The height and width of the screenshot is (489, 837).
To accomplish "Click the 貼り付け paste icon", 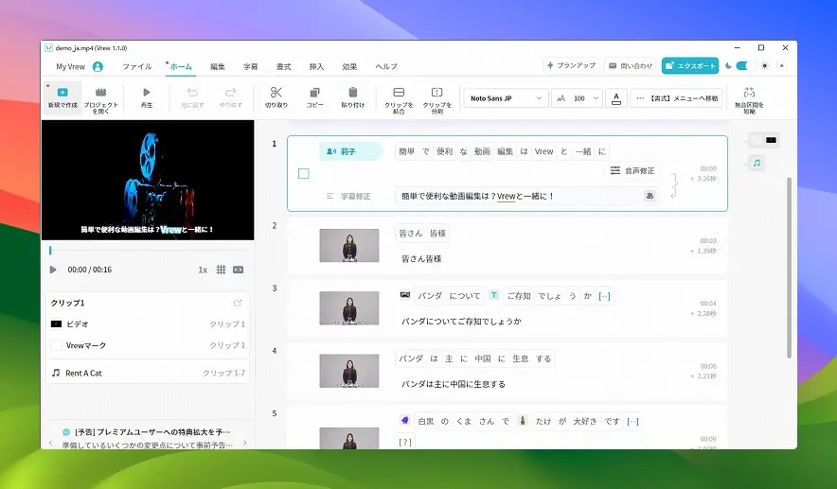I will [x=353, y=93].
